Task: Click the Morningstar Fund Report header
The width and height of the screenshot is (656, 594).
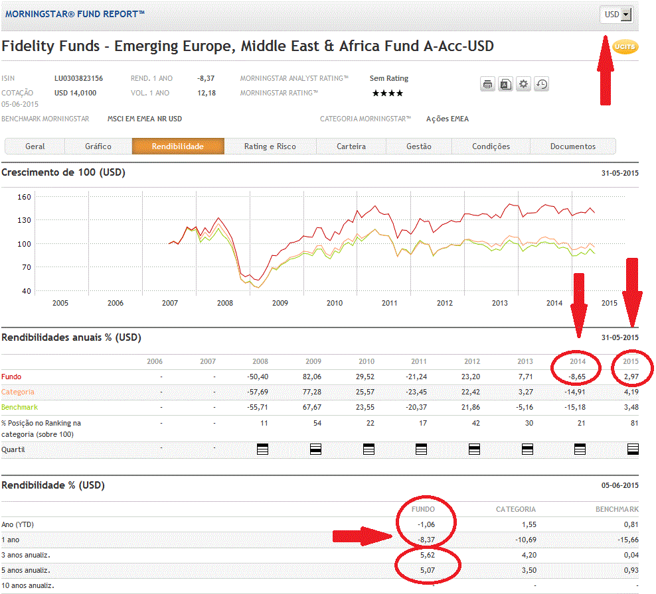Action: (75, 14)
